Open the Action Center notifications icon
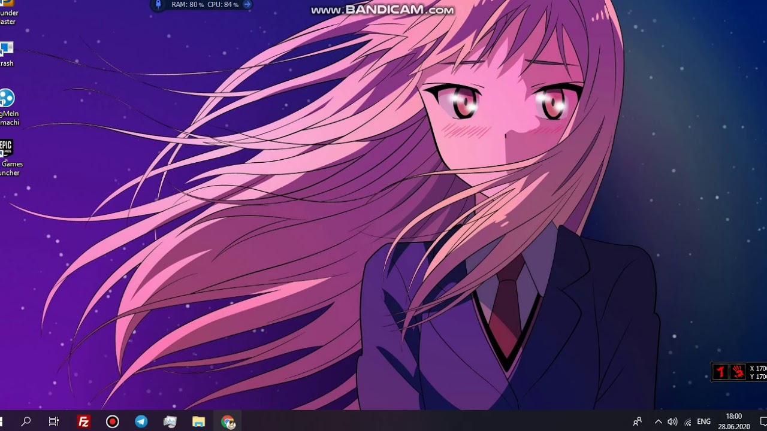 tap(763, 421)
